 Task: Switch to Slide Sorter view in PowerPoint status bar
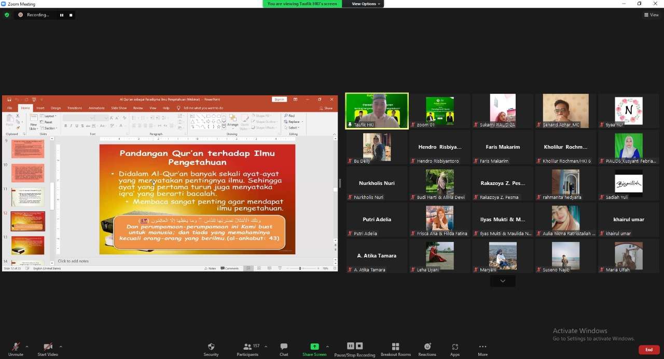tap(259, 268)
